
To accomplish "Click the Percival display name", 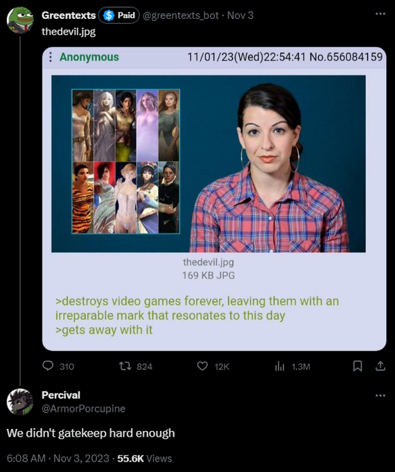I will [61, 395].
